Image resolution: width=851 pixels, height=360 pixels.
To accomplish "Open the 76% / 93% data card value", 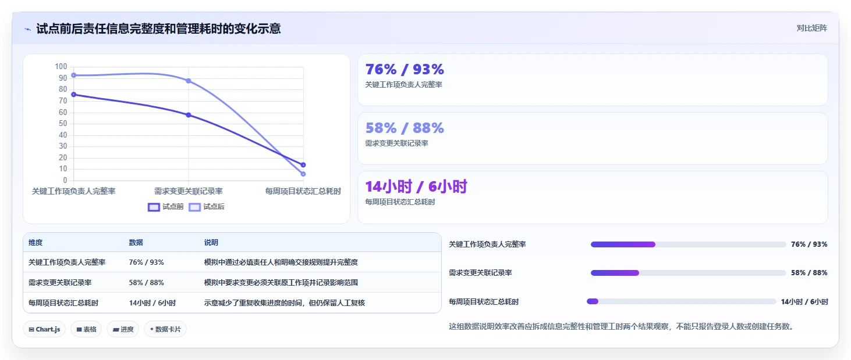I will pyautogui.click(x=405, y=70).
